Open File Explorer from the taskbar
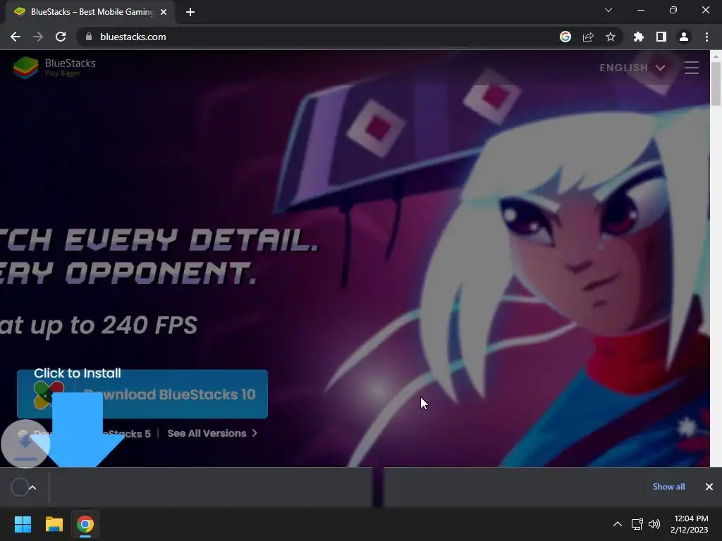The height and width of the screenshot is (541, 722). [x=54, y=524]
